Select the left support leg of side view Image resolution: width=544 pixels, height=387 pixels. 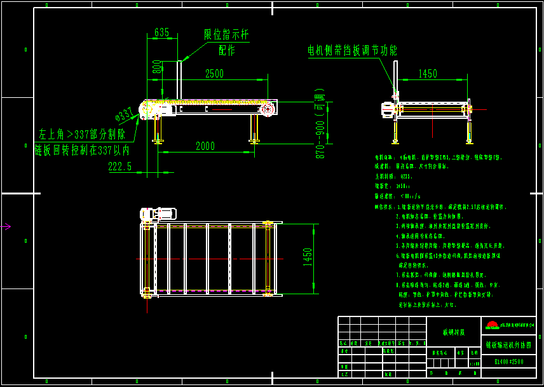[156, 130]
